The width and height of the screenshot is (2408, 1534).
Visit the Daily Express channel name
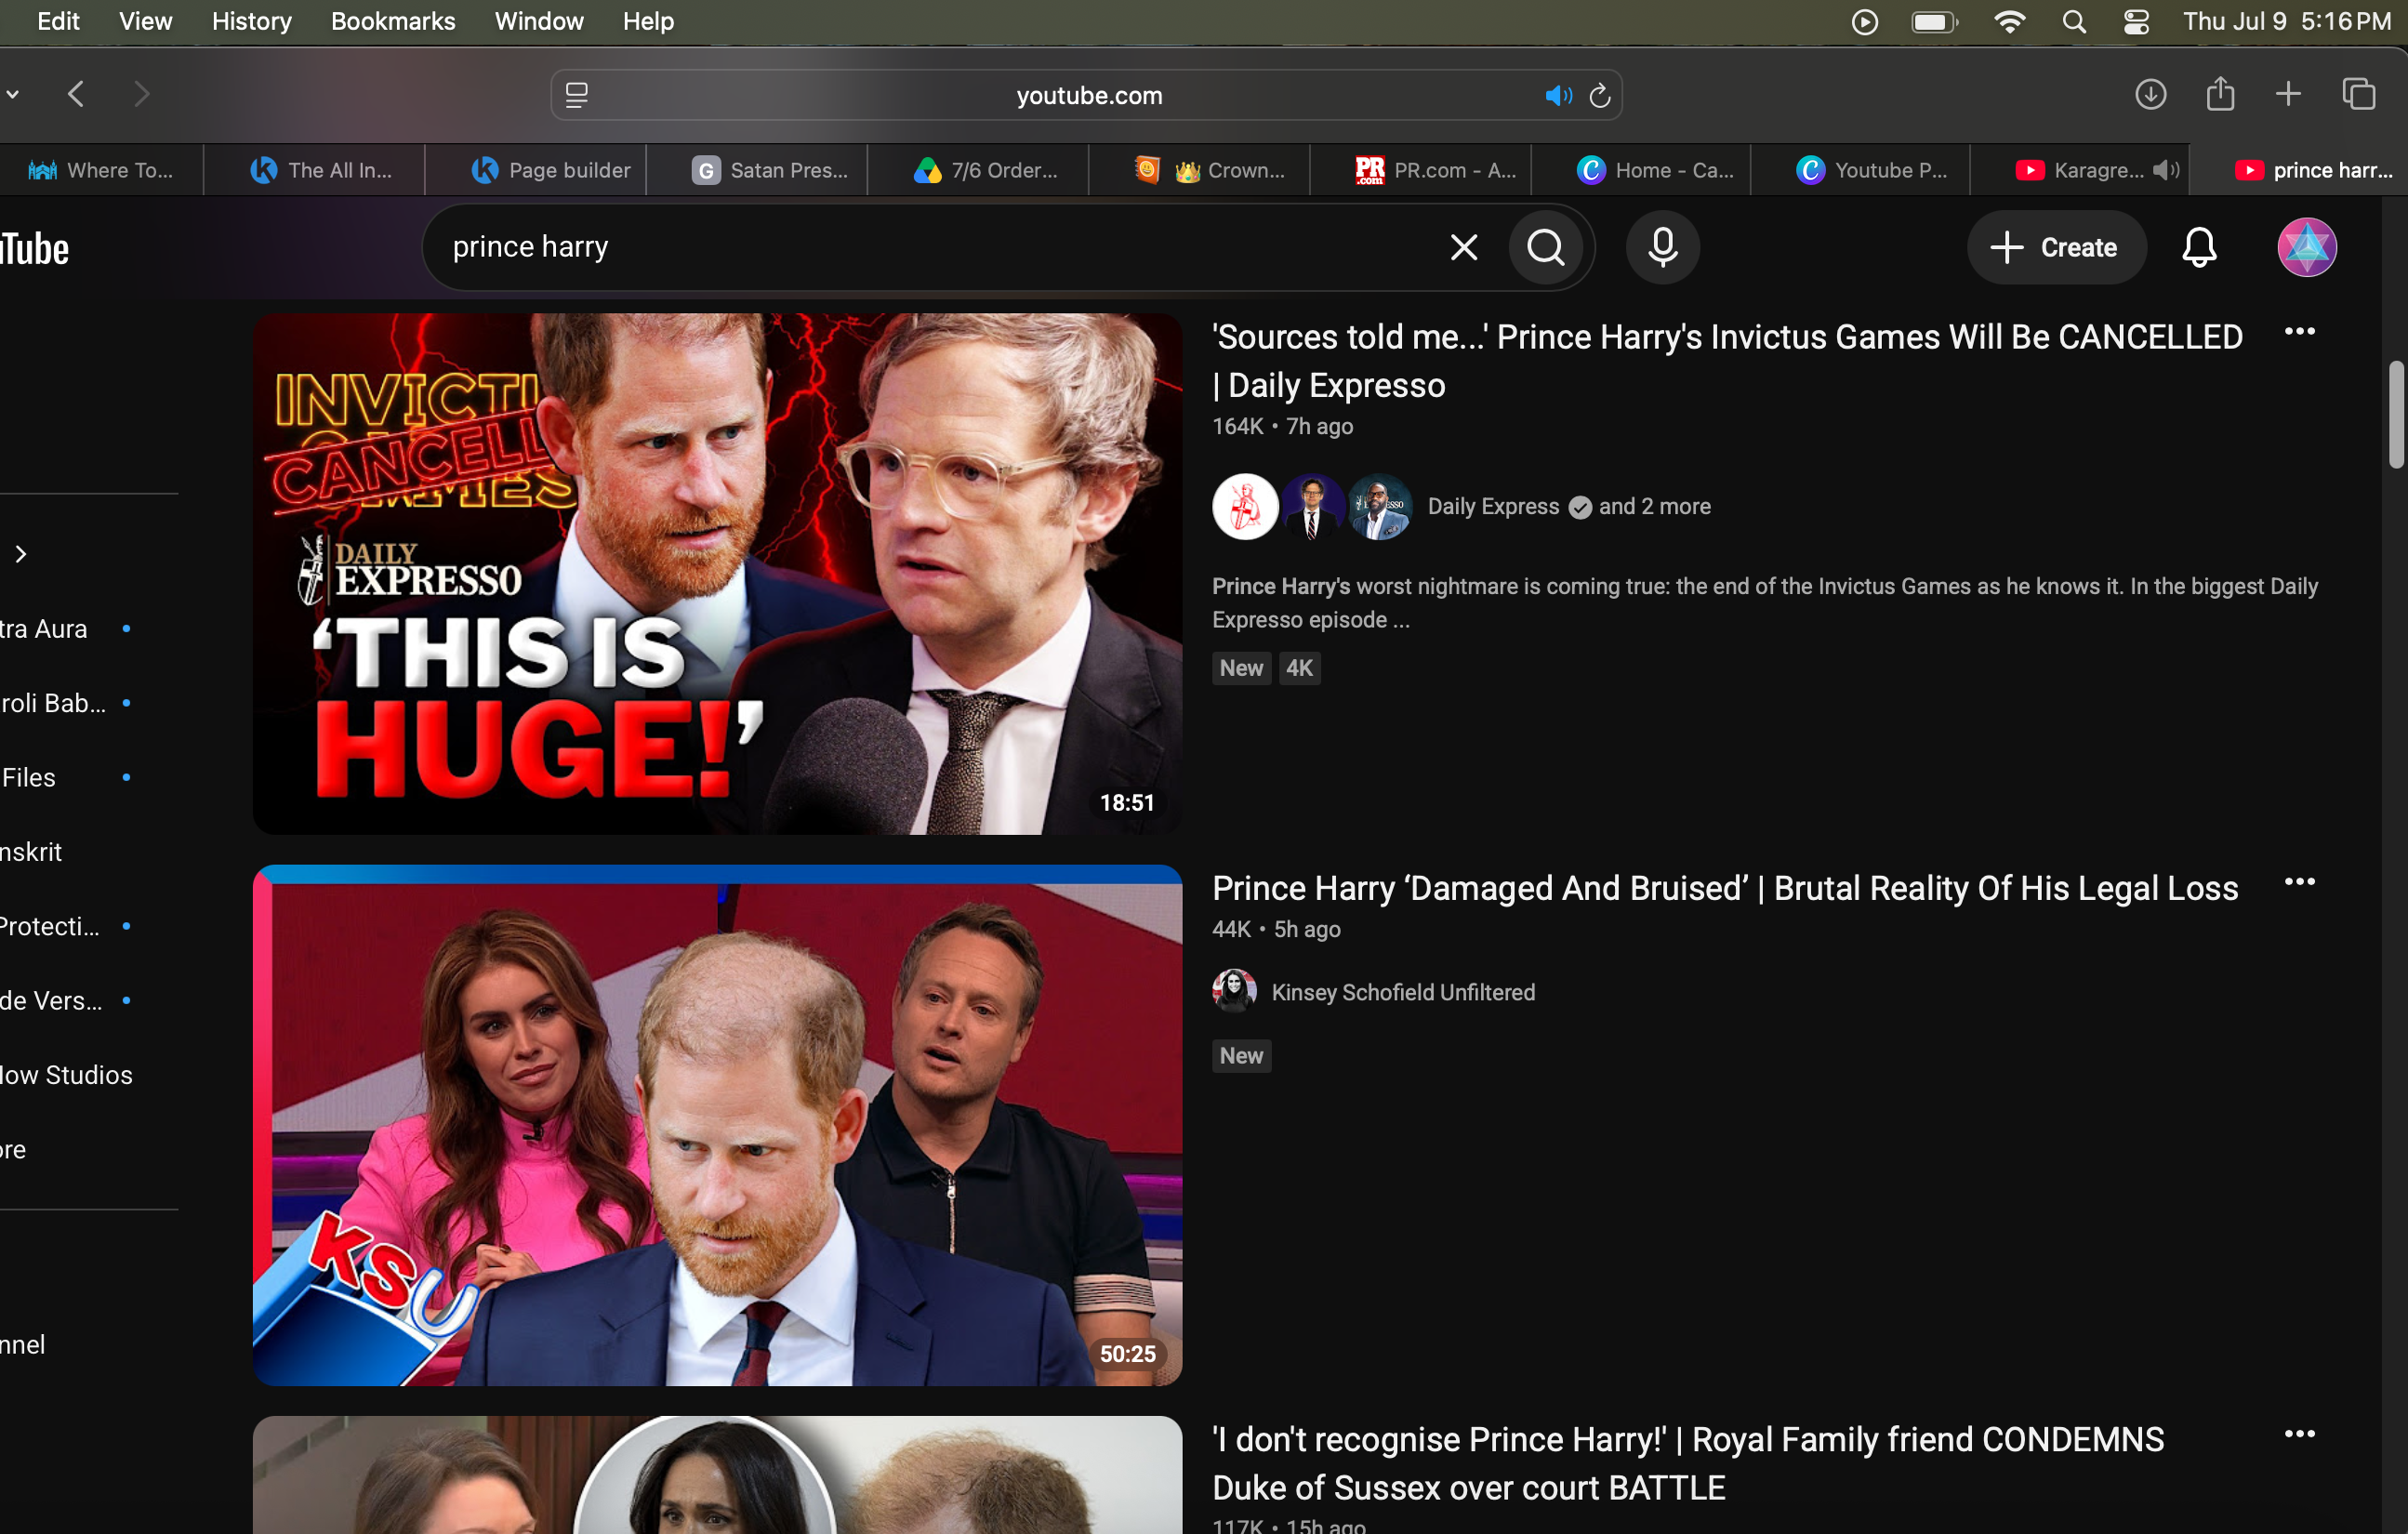[x=1493, y=506]
